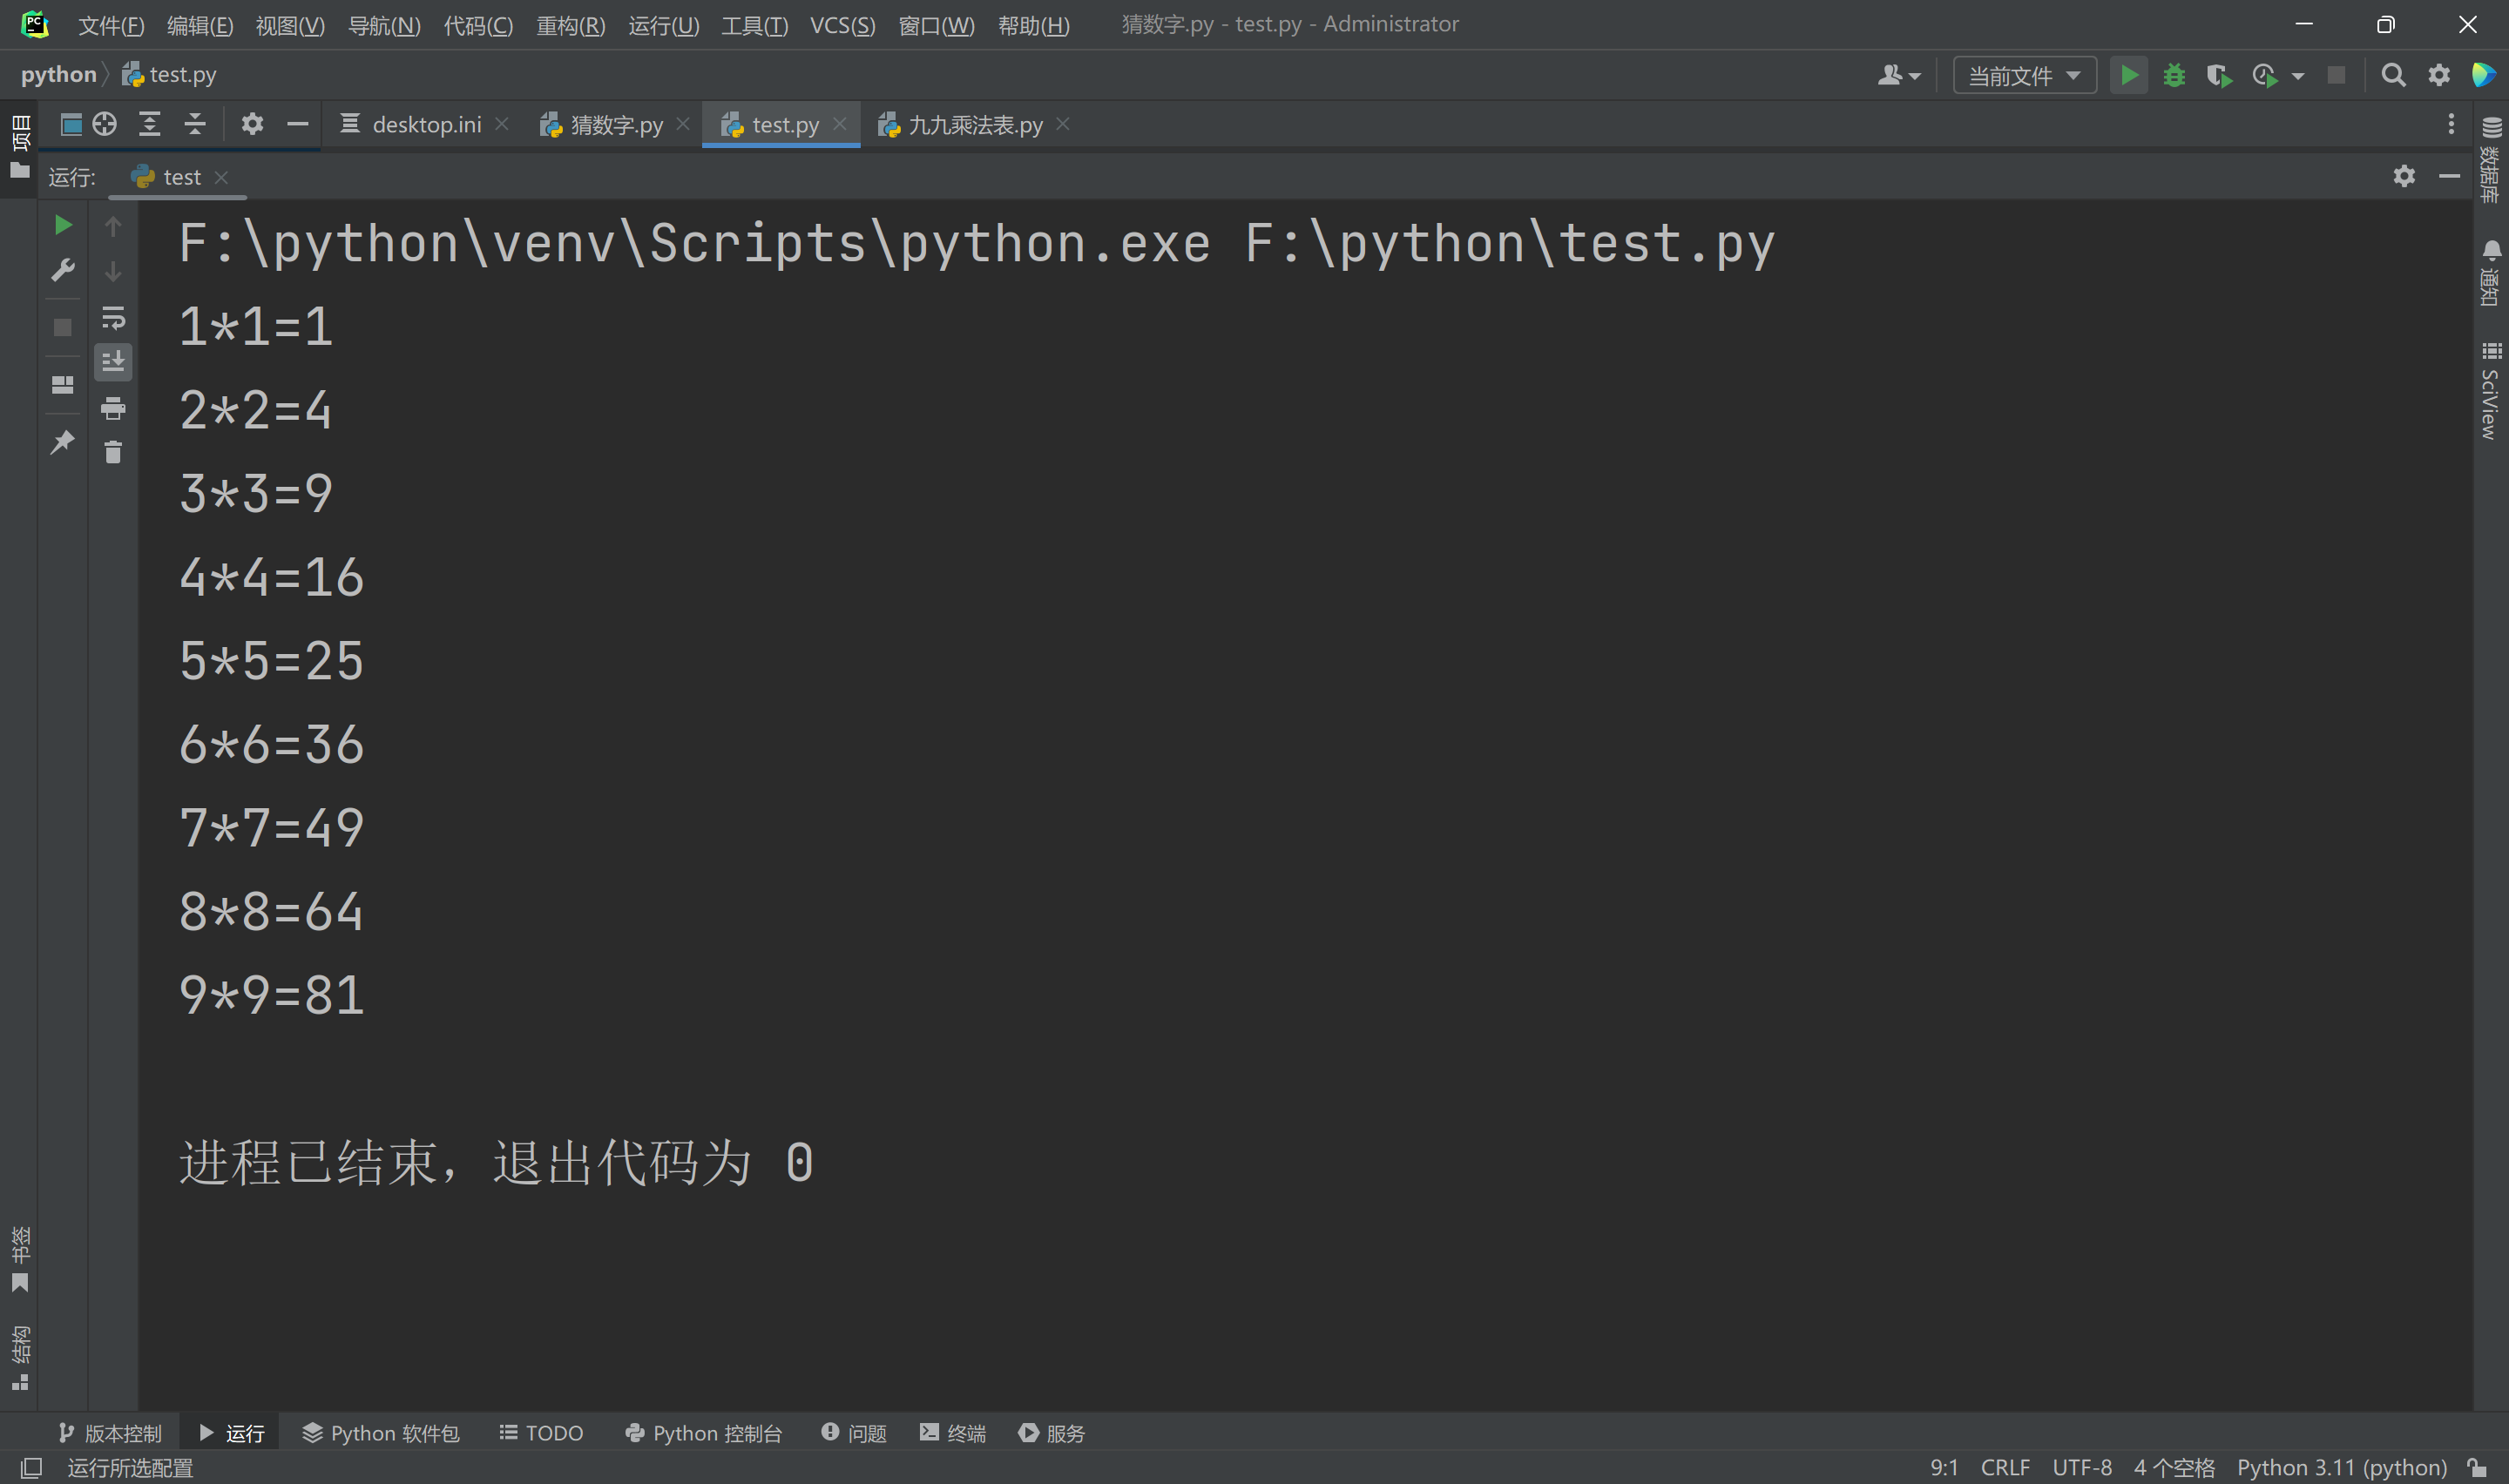Image resolution: width=2509 pixels, height=1484 pixels.
Task: Switch to 九九乘法表.py tab
Action: [974, 125]
